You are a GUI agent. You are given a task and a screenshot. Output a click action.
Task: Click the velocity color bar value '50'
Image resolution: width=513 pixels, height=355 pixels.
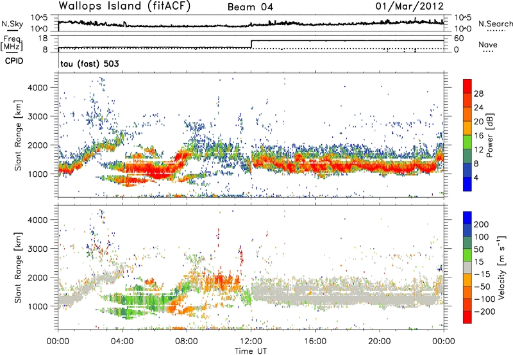(478, 249)
